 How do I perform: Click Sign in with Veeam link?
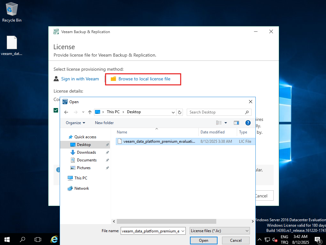[x=80, y=79]
